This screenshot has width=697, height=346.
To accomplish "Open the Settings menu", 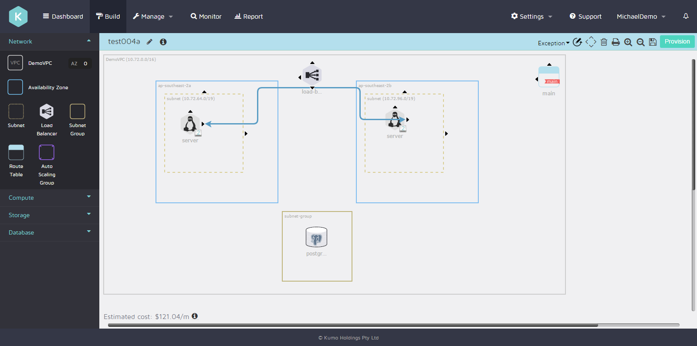I will [x=531, y=17].
